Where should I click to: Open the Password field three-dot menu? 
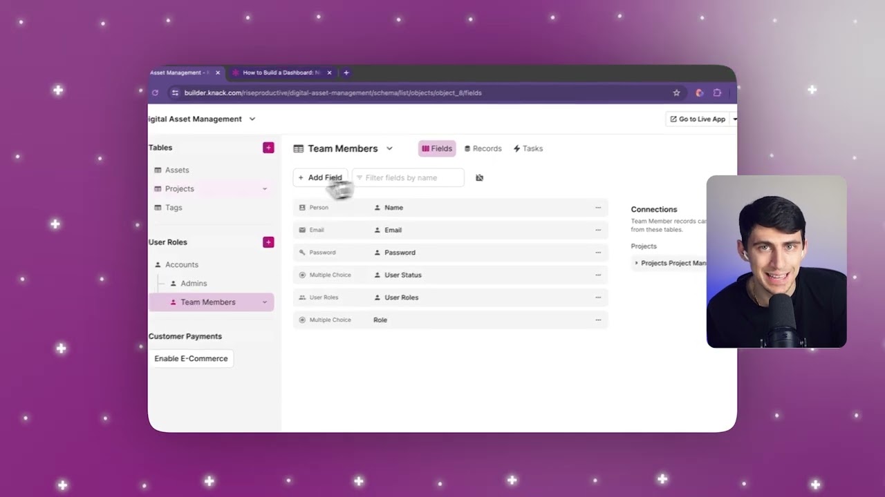598,253
